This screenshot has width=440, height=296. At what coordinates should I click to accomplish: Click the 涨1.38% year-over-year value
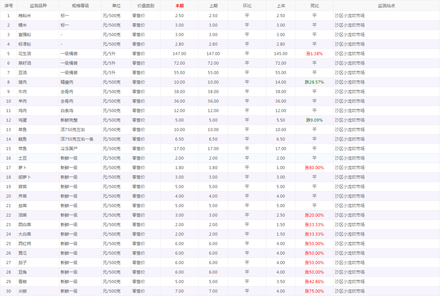click(314, 54)
